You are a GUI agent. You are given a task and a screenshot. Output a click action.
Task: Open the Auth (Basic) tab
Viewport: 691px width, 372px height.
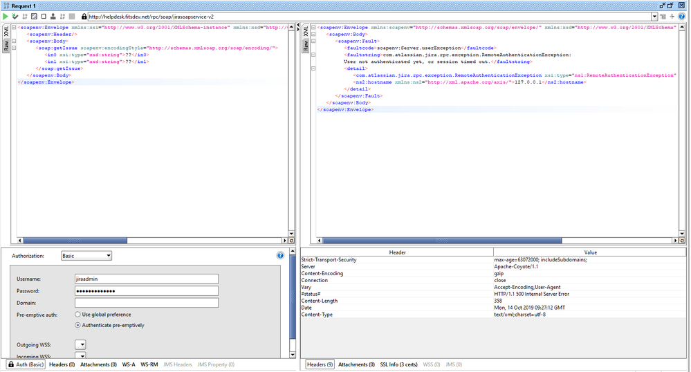point(26,364)
